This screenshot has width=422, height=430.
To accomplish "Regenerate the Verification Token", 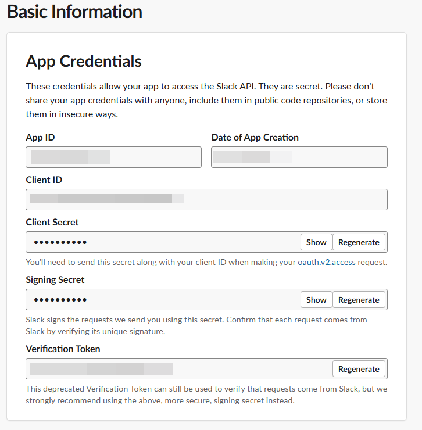I will (x=359, y=369).
